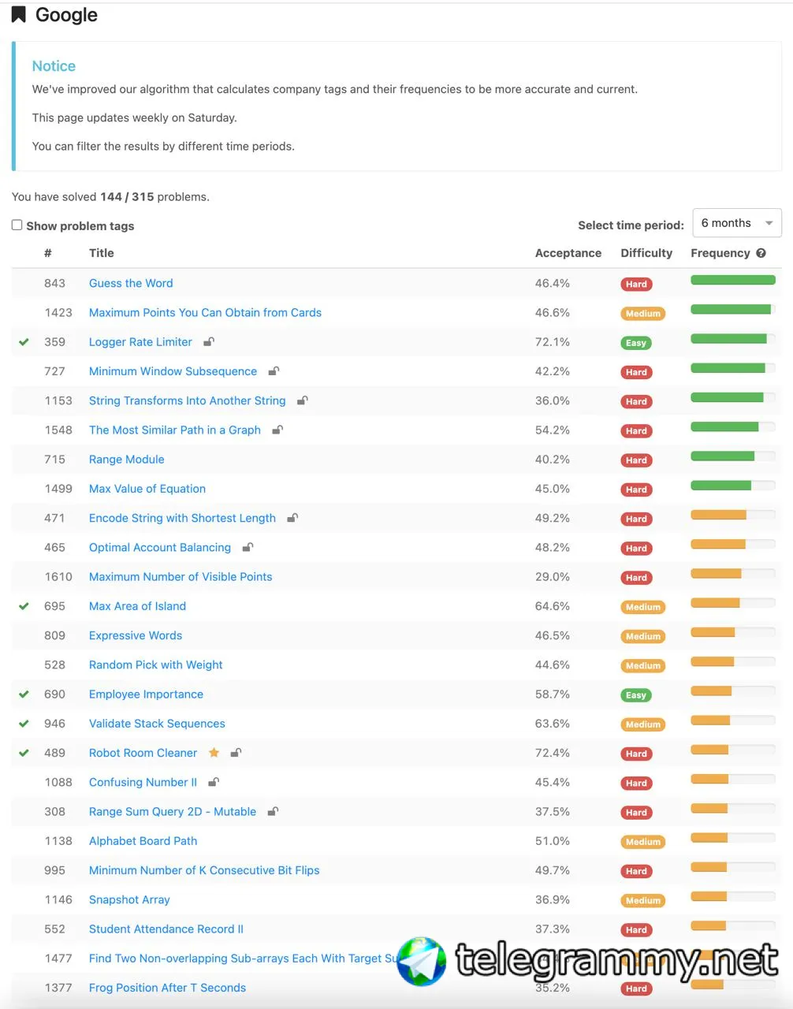
Task: Click lock icon beside Minimum Window Subsequence
Action: click(x=274, y=370)
